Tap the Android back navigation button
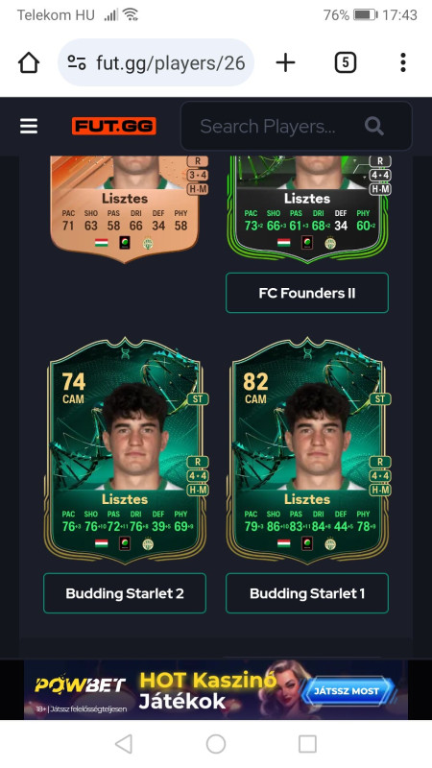Image resolution: width=432 pixels, height=768 pixels. tap(124, 744)
